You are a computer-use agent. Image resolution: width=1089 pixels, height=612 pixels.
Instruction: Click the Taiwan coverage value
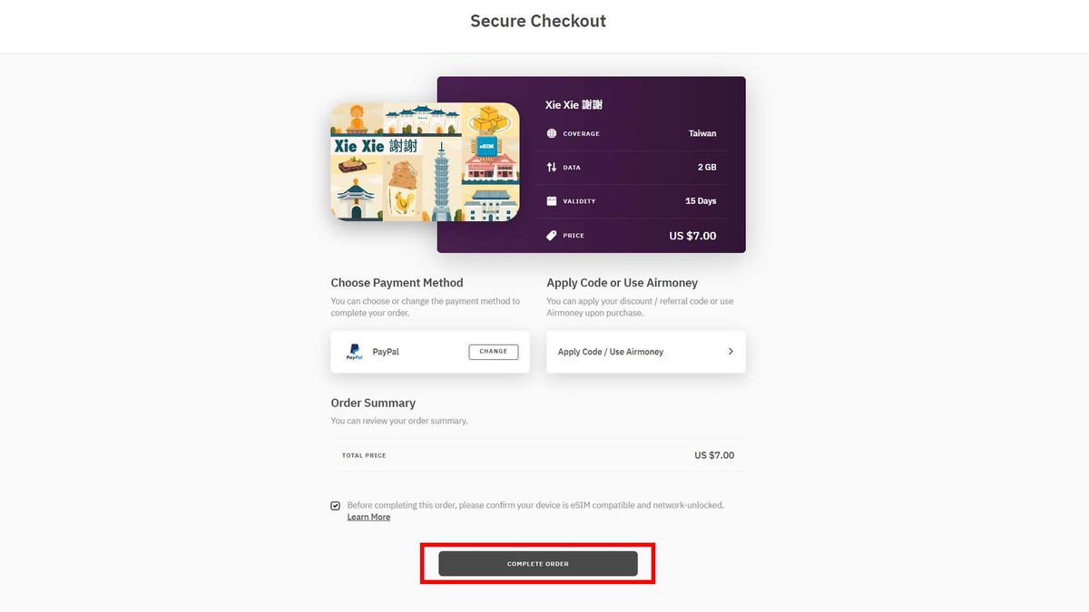coord(702,133)
